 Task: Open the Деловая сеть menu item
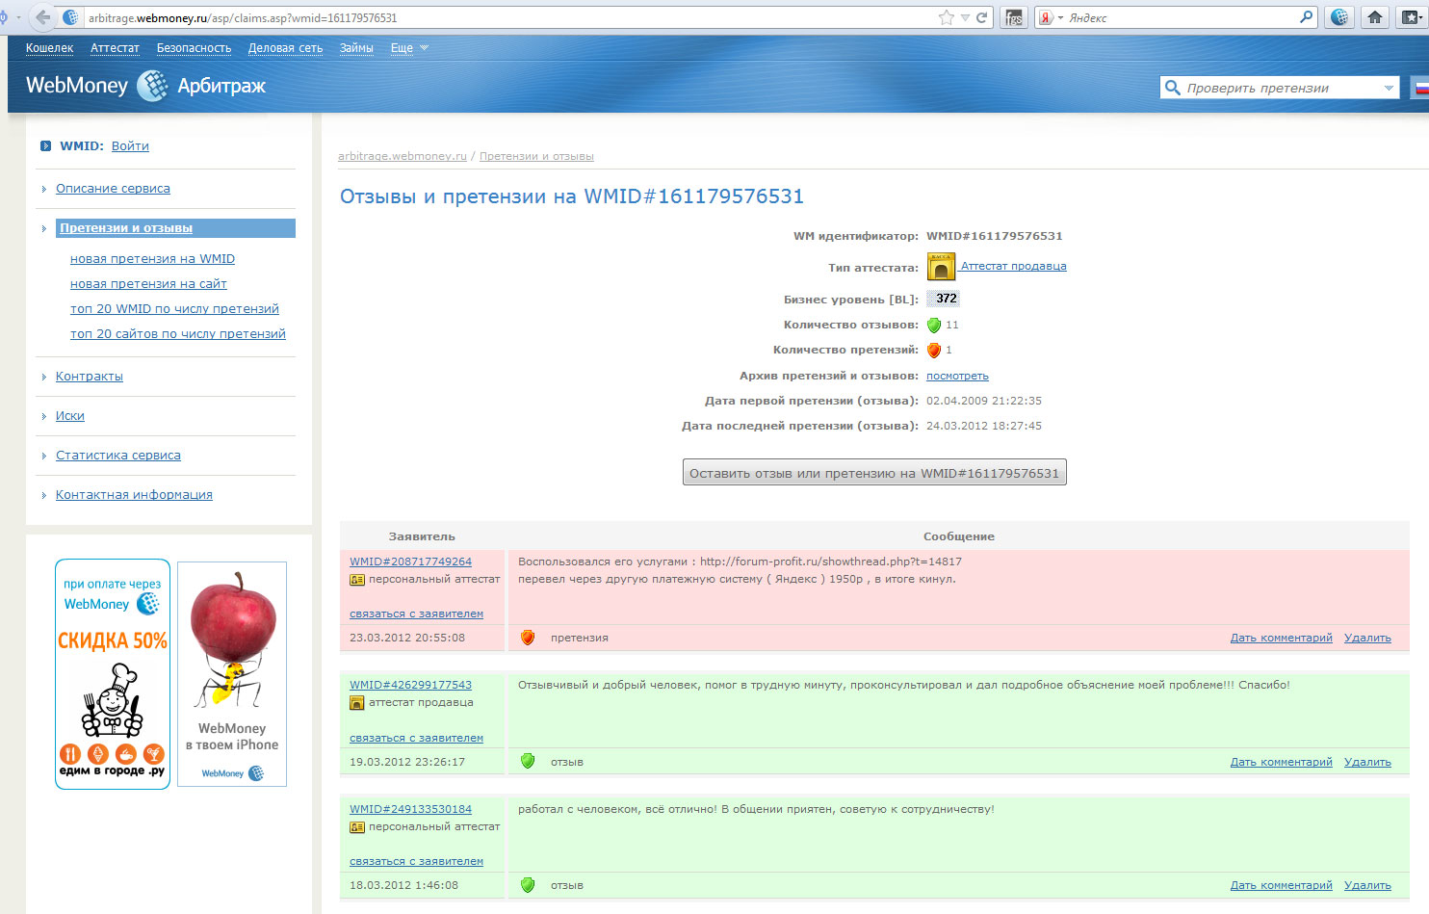(285, 48)
